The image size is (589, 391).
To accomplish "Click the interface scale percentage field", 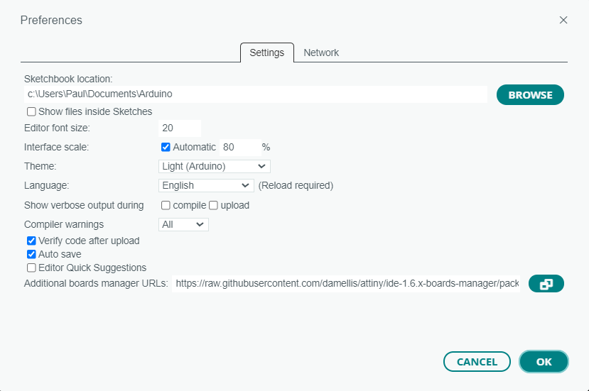I will tap(240, 147).
